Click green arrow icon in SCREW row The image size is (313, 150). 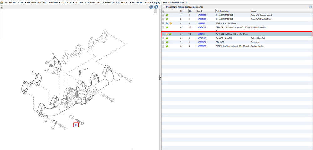point(167,46)
